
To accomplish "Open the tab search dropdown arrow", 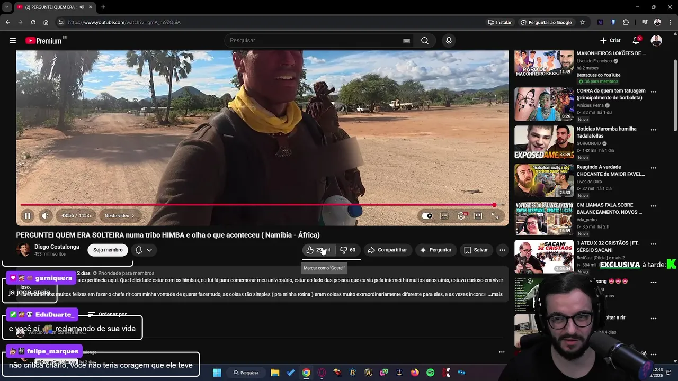I will (x=7, y=7).
